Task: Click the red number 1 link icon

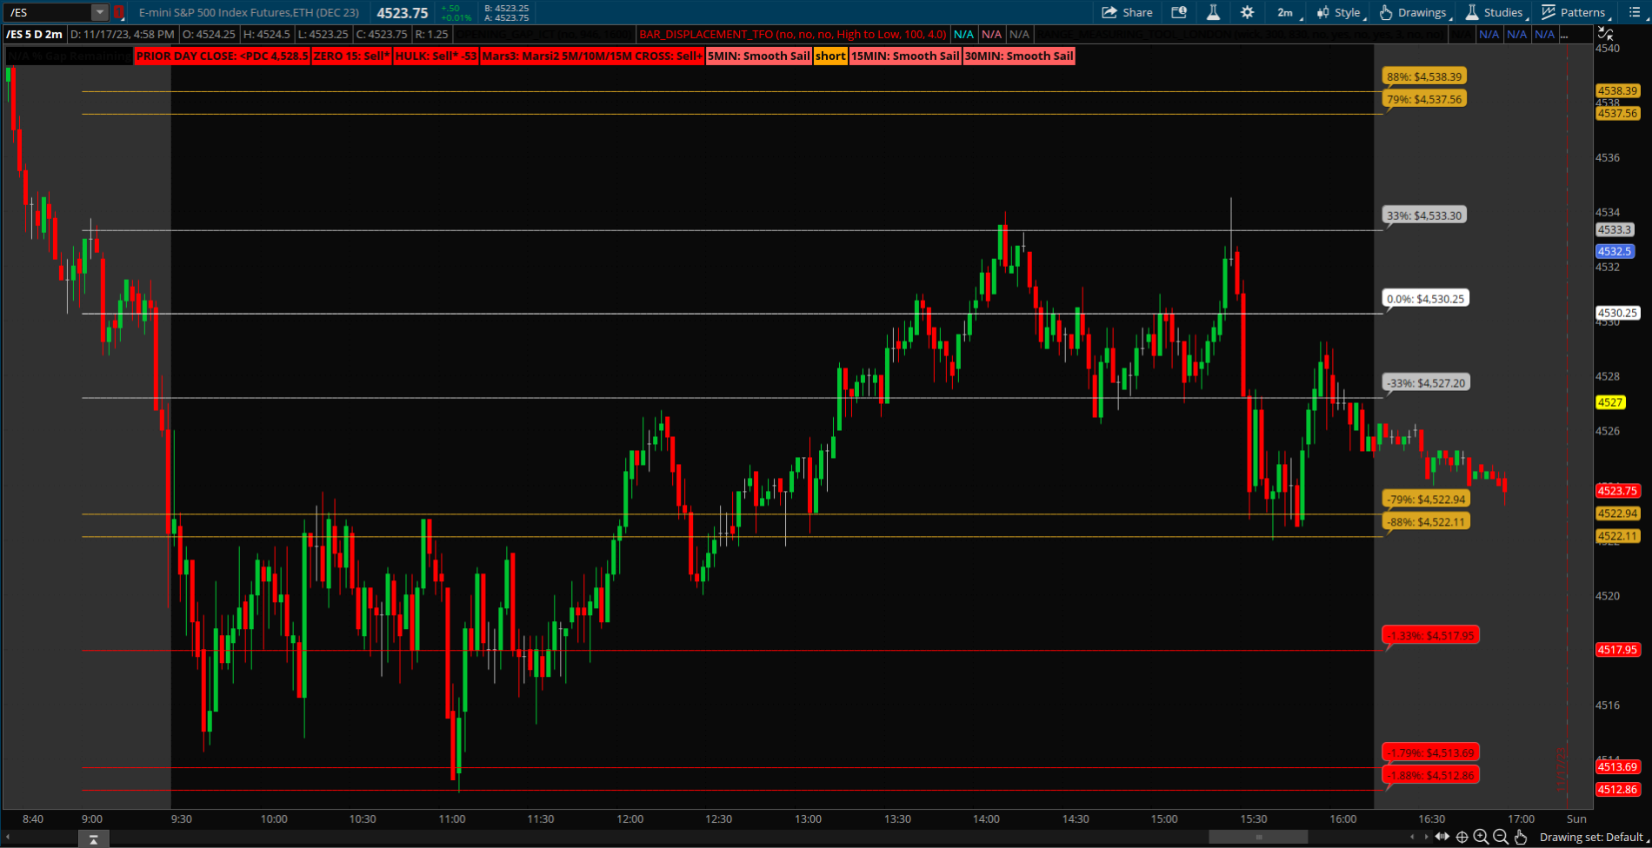Action: point(119,12)
